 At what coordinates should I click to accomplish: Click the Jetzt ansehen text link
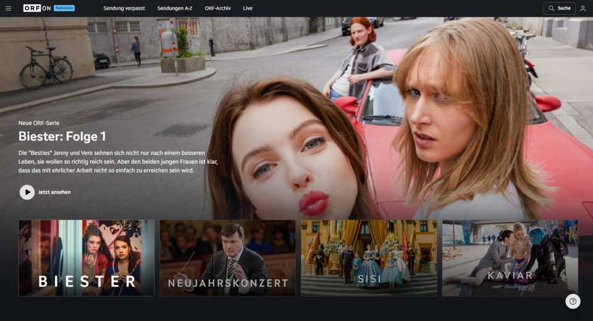coord(54,192)
